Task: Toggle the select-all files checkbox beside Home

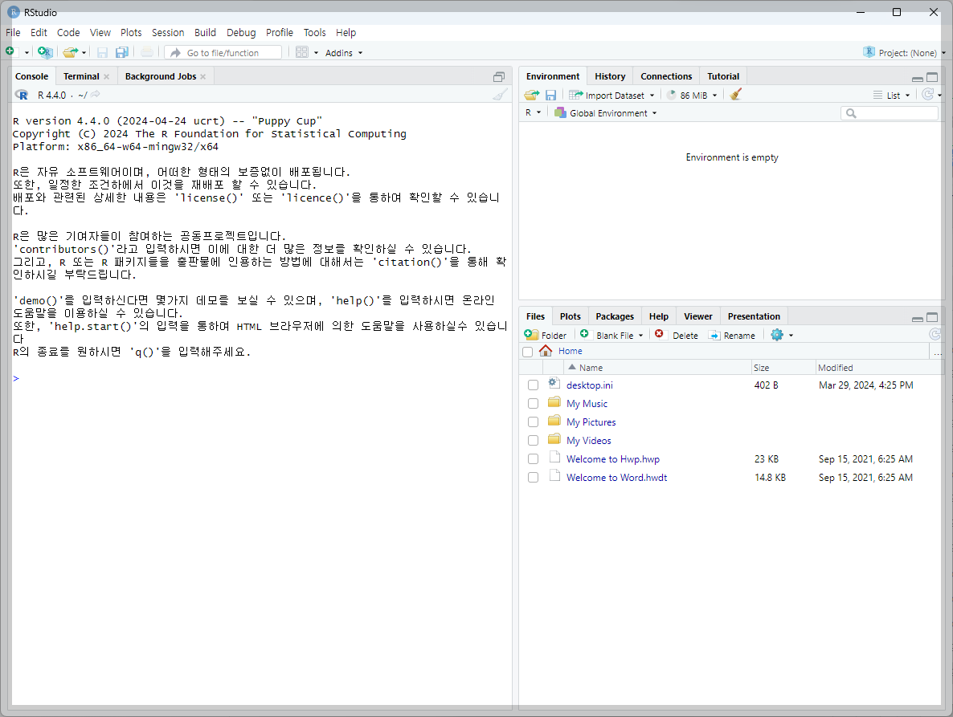Action: (528, 352)
